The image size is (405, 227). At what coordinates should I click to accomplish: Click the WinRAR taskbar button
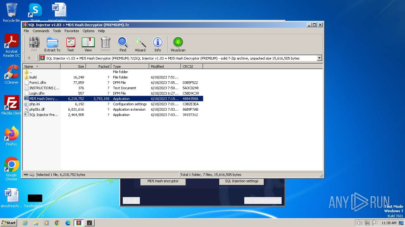(78, 223)
